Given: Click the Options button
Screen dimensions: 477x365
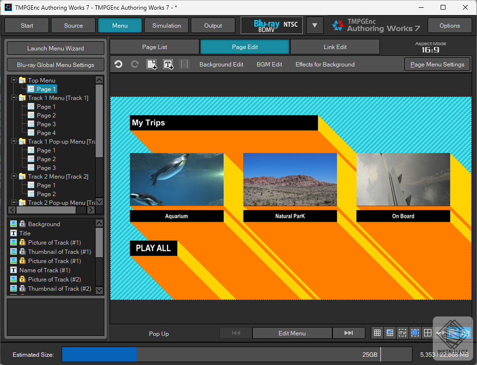Looking at the screenshot, I should (449, 26).
